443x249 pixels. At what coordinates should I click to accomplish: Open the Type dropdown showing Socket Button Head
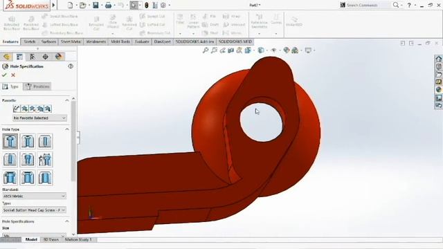[x=34, y=210]
